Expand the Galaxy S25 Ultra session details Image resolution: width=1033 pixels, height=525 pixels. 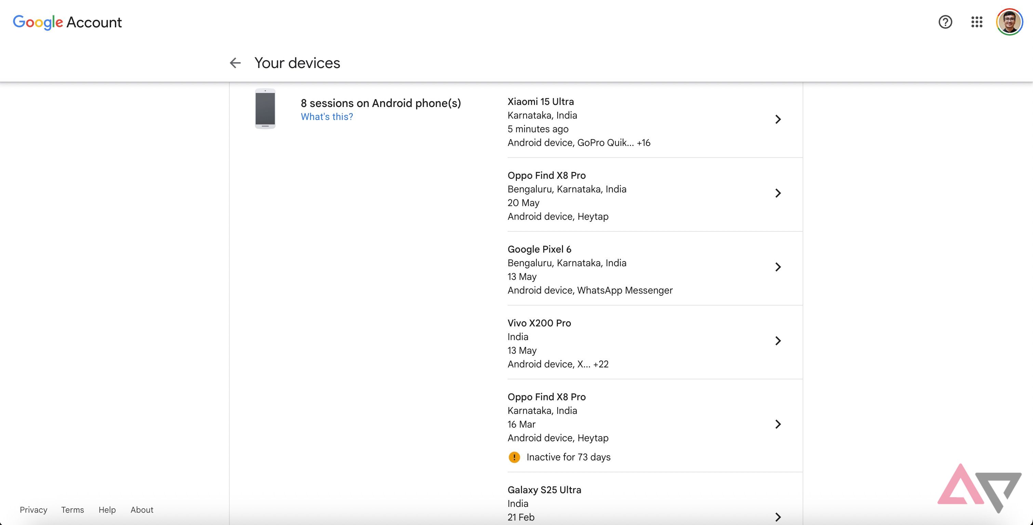pos(778,516)
